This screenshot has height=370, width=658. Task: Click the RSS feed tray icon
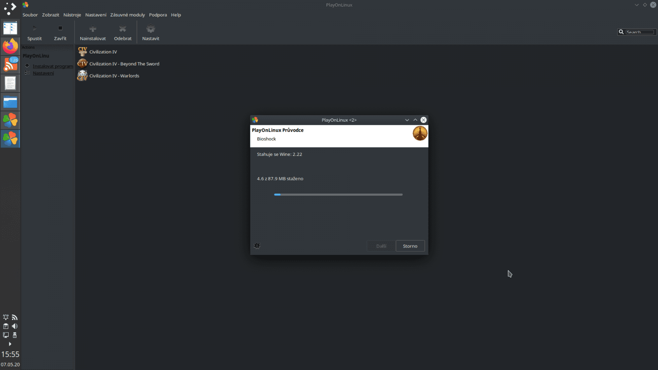coord(15,317)
